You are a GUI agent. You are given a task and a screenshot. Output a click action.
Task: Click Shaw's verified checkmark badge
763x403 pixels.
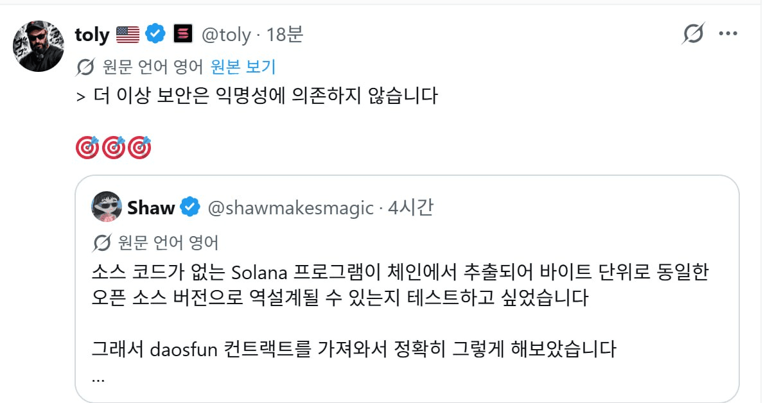tap(189, 207)
